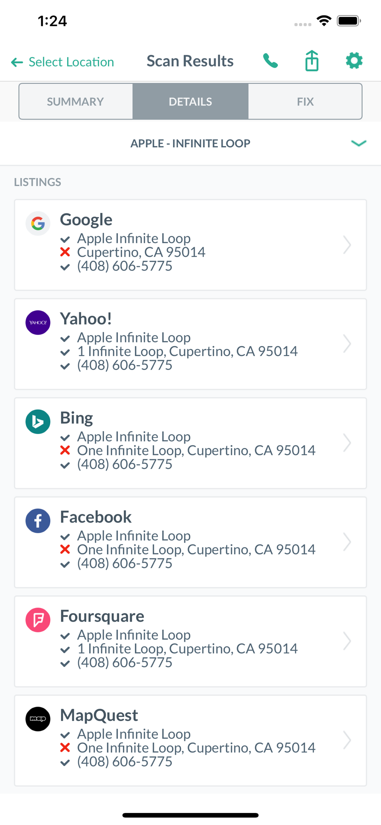Open settings via the gear icon

coord(354,61)
